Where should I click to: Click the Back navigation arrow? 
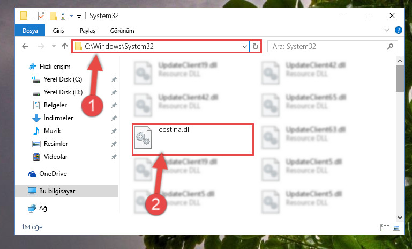click(25, 46)
